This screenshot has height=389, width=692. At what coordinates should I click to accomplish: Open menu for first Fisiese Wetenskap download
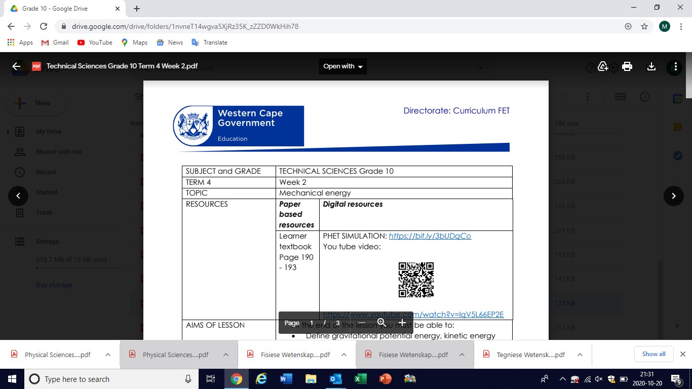tap(344, 355)
